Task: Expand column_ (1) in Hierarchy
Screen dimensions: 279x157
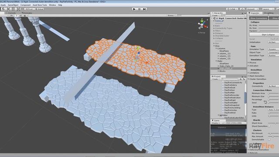Action: point(218,53)
